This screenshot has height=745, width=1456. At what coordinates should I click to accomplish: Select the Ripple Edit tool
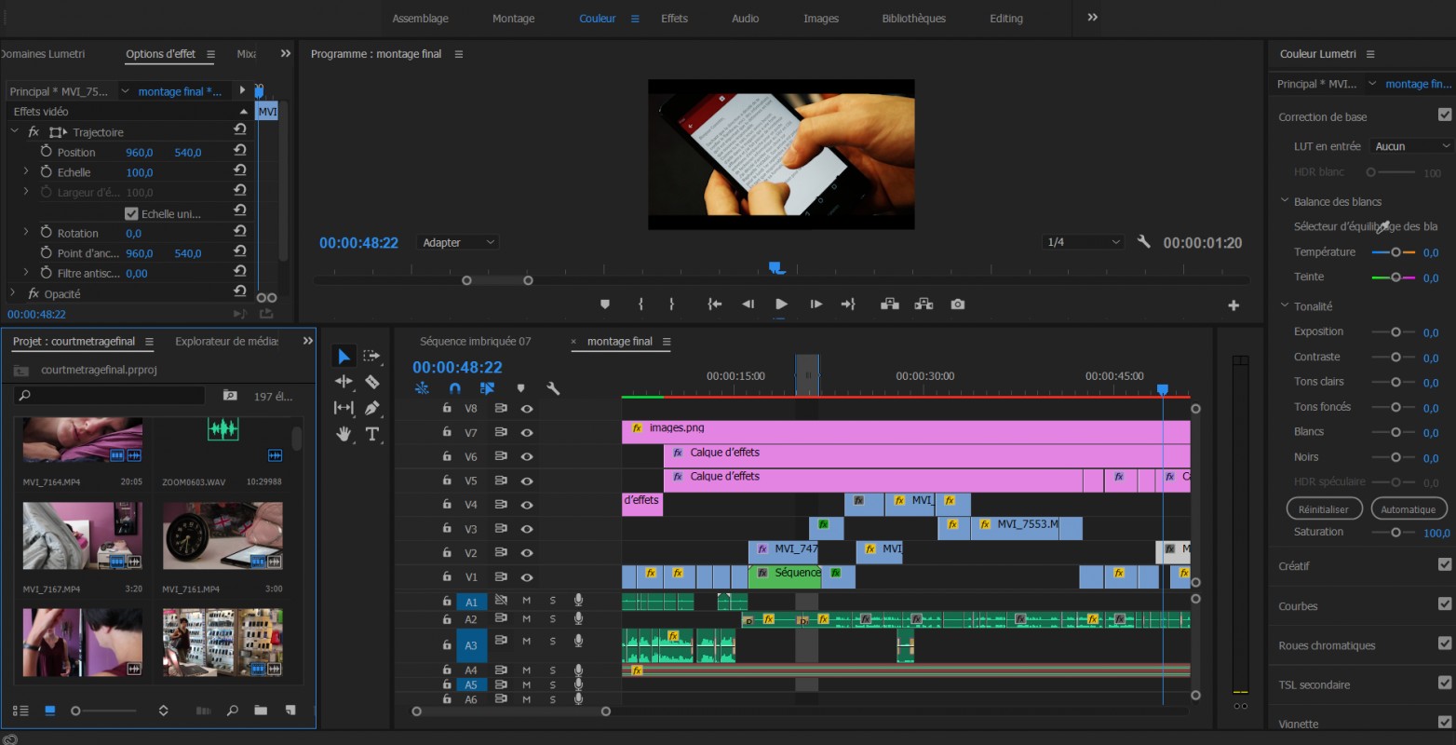point(344,381)
